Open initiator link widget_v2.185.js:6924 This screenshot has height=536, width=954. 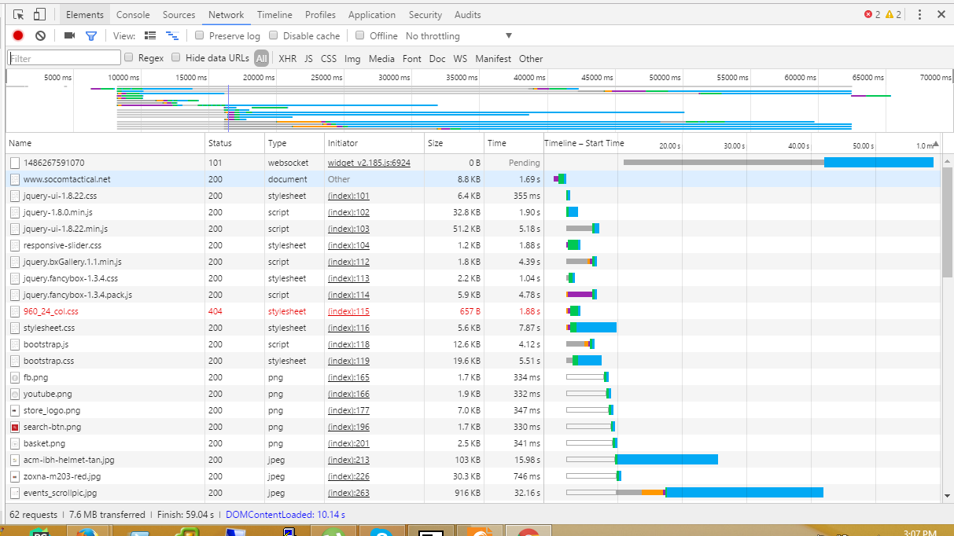(369, 163)
